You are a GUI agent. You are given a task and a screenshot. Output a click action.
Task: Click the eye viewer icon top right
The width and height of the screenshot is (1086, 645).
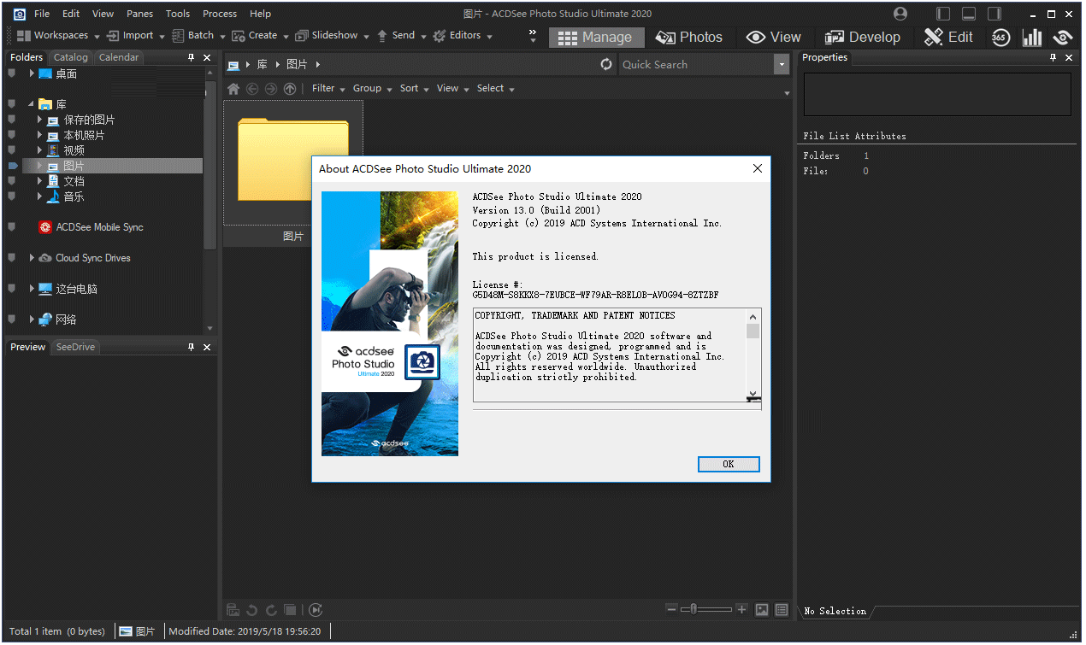coord(1062,37)
